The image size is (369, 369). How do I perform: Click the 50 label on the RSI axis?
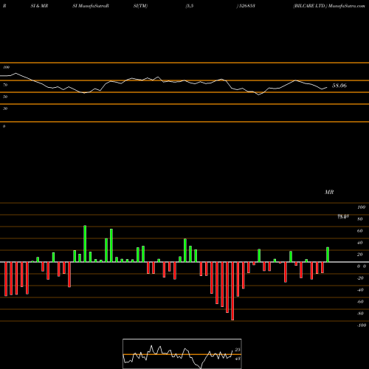coord(5,97)
